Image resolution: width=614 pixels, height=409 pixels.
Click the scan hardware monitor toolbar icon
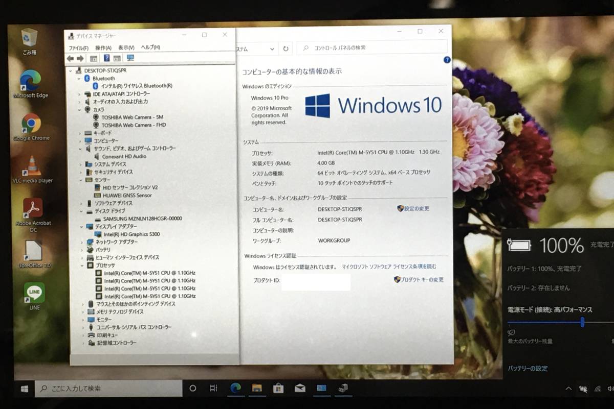coord(130,58)
